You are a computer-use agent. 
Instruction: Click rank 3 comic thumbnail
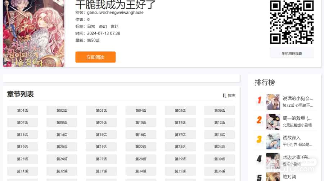pos(273,141)
